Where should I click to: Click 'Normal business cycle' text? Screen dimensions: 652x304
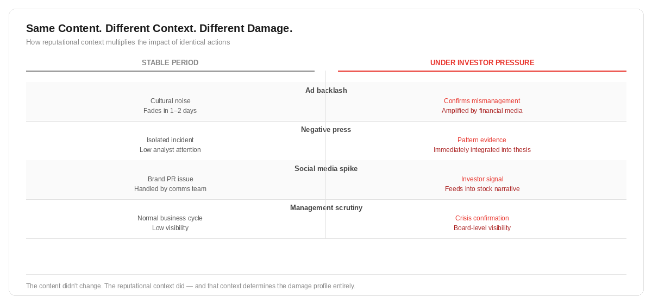(170, 218)
